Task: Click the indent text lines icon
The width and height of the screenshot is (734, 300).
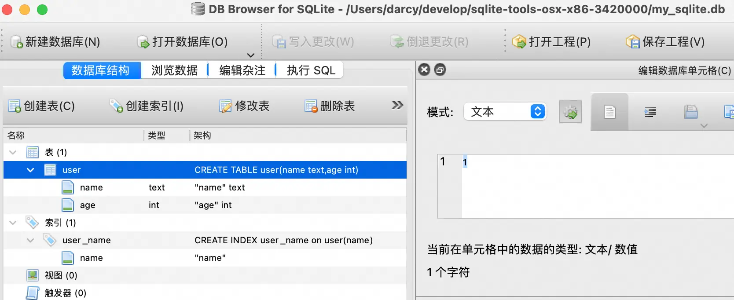Action: [650, 112]
